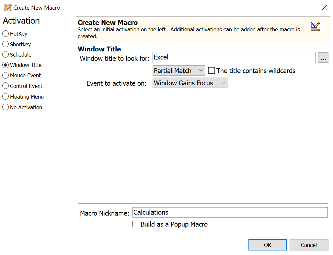Choose Schedule as the activation type
This screenshot has width=333, height=255.
[x=6, y=55]
